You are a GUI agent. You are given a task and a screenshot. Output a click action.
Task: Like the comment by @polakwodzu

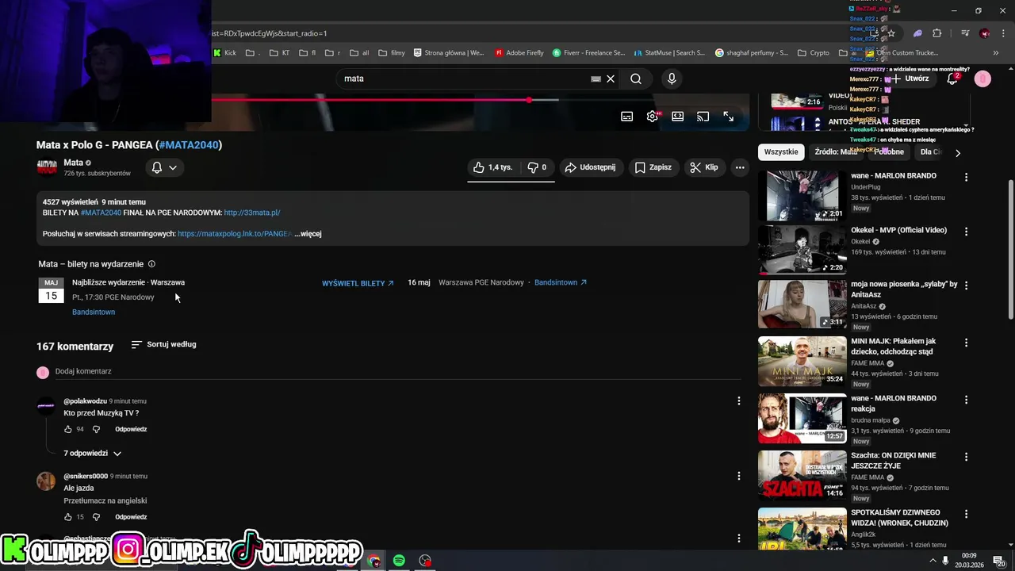coord(67,429)
